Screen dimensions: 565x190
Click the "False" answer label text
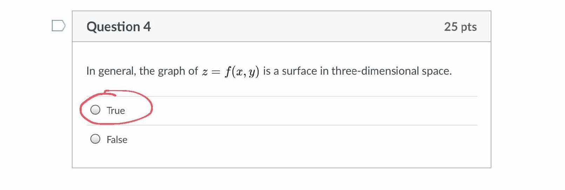[117, 140]
